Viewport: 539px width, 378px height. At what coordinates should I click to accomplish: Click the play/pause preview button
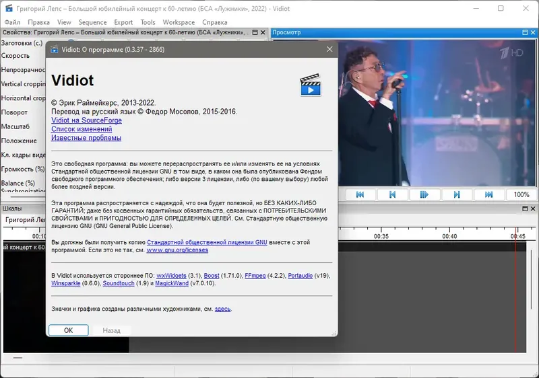click(x=424, y=194)
